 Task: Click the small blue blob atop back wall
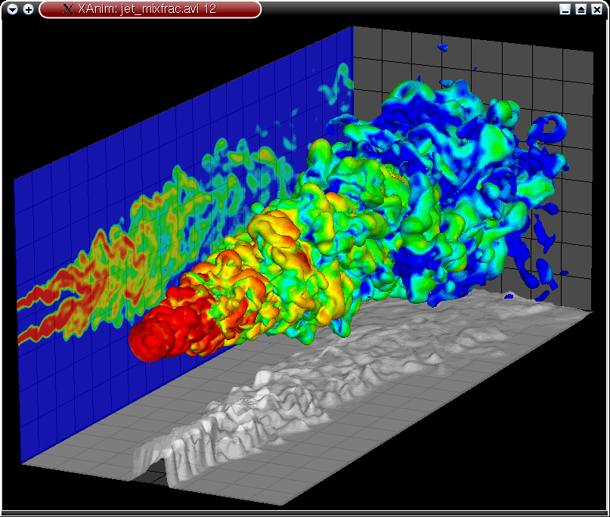[443, 48]
